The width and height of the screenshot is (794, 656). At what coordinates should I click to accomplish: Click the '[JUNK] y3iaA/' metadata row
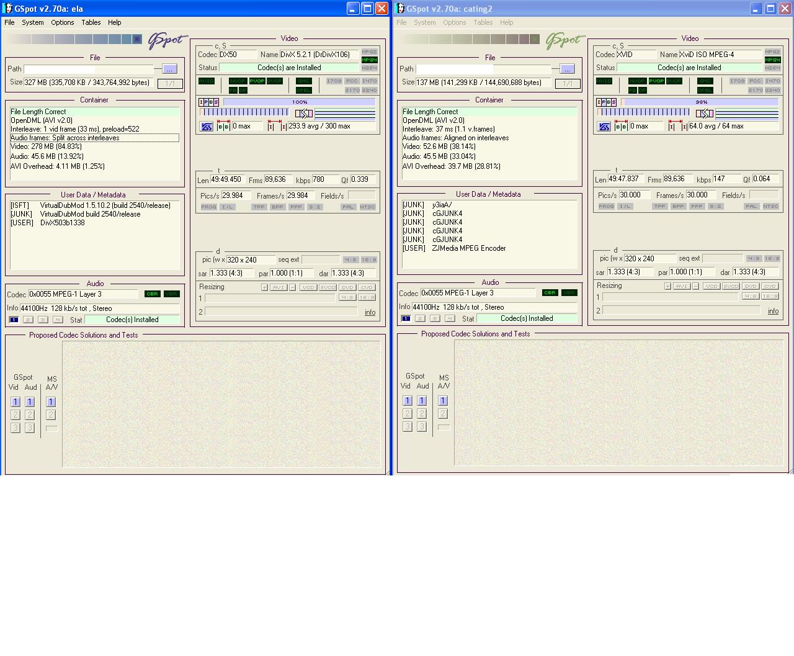coord(427,205)
